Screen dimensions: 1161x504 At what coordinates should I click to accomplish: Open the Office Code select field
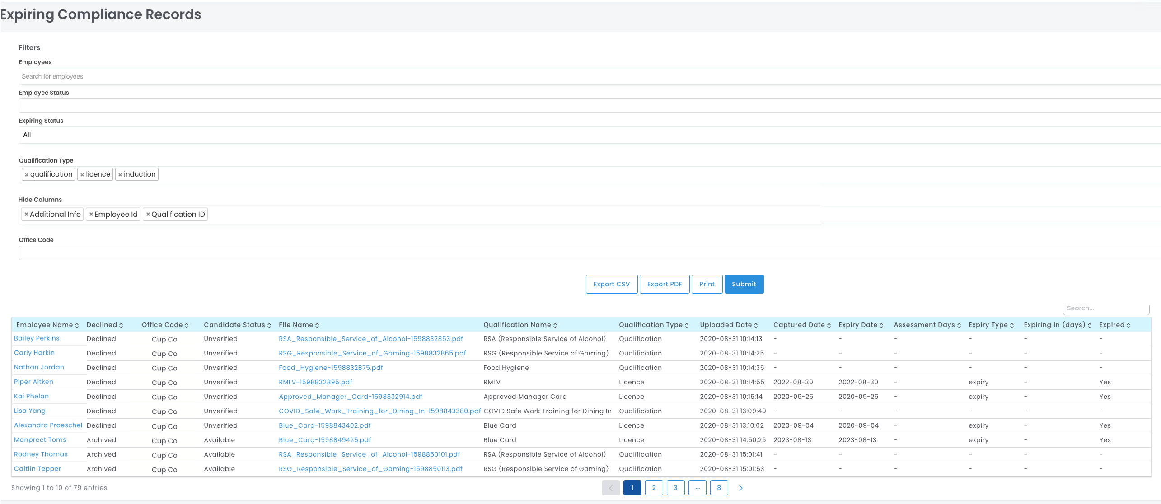[587, 253]
